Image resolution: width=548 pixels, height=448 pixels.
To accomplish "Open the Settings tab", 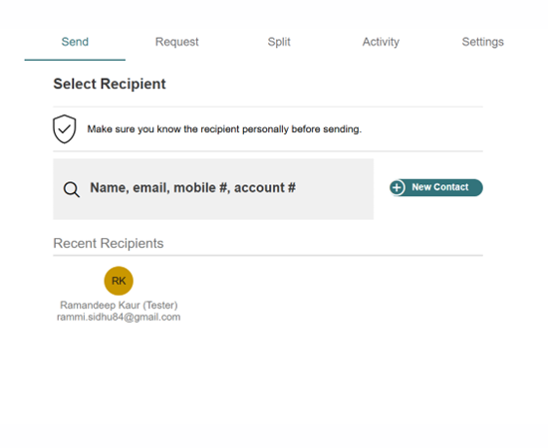I will (x=482, y=42).
